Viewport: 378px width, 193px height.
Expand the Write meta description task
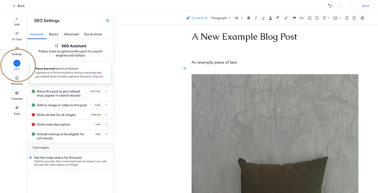(x=106, y=124)
